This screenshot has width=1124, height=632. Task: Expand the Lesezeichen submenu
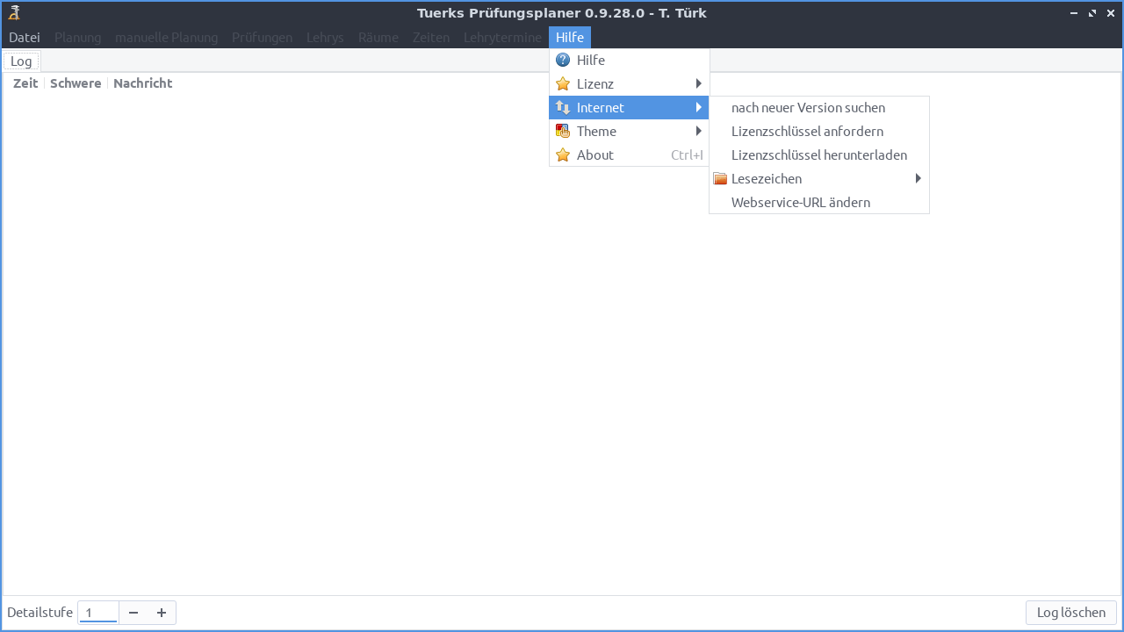coord(919,178)
